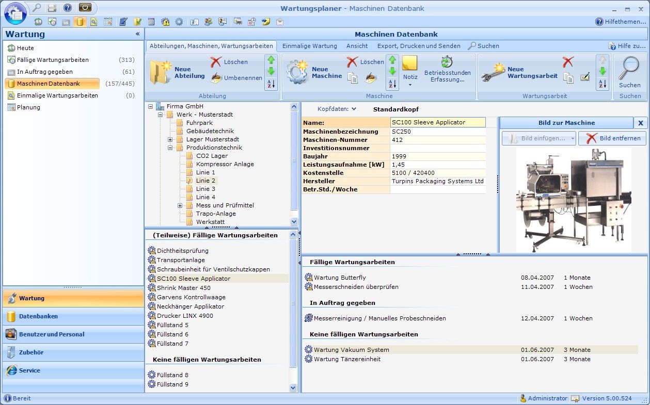Image resolution: width=650 pixels, height=405 pixels.
Task: Expand the Lager Musterstadt node
Action: coord(170,139)
